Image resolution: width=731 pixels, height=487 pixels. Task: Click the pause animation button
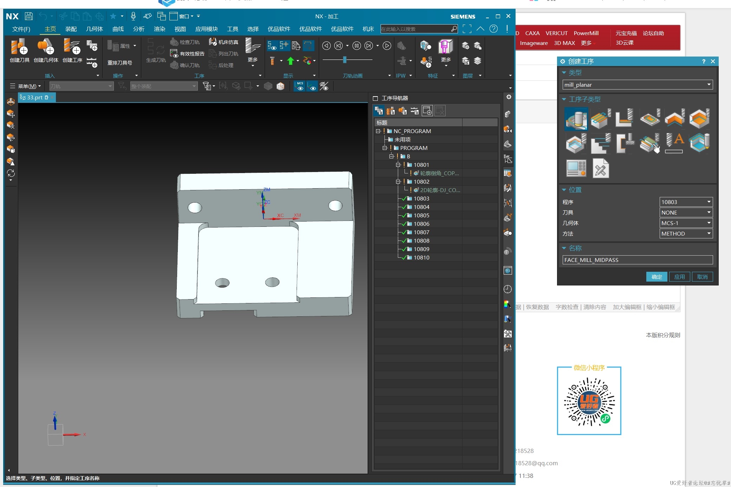pos(357,46)
